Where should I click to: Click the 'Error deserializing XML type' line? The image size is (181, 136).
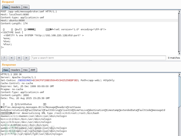coord(50,113)
